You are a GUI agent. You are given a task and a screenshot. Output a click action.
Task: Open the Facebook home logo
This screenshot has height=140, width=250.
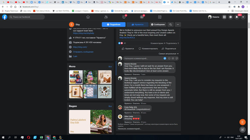5,17
